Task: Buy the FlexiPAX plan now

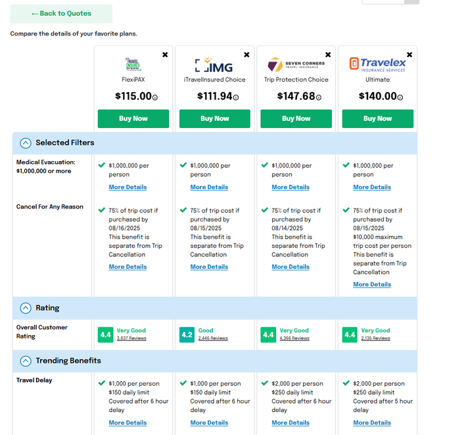Action: click(133, 119)
